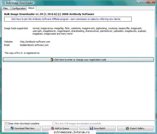Click the Website label
This screenshot has width=157, height=134.
[8, 42]
